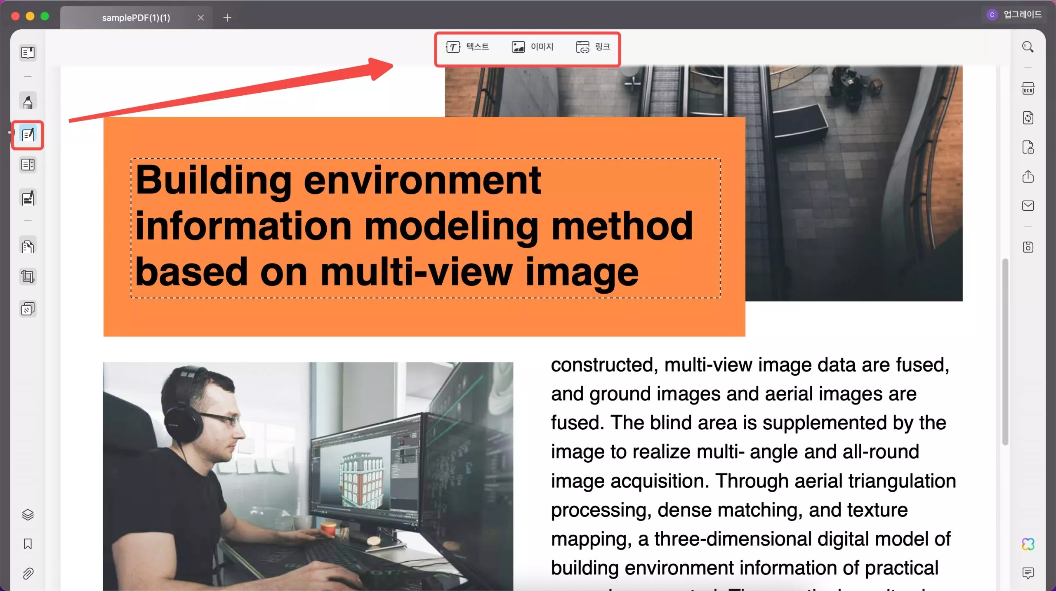This screenshot has width=1056, height=591.
Task: Add text with the 텍스트 tool
Action: click(x=467, y=47)
